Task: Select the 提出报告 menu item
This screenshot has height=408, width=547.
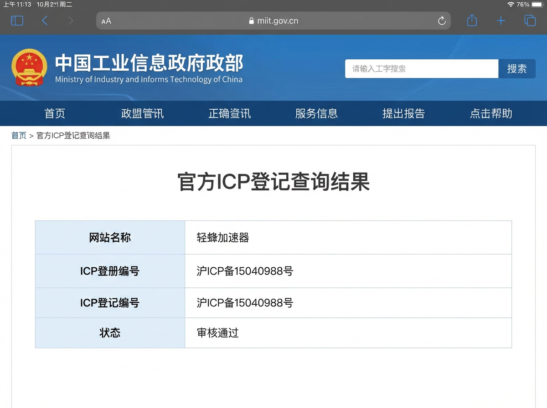Action: [x=403, y=113]
